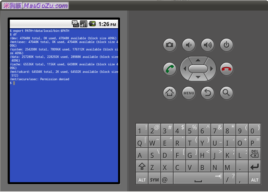The width and height of the screenshot is (268, 193).
Task: Tap the S key
Action: [155, 154]
